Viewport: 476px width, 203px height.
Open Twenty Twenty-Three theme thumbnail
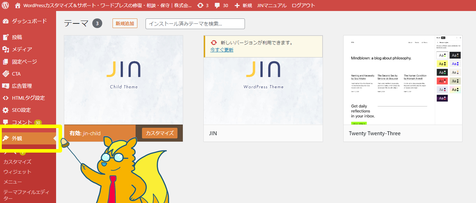coord(403,80)
